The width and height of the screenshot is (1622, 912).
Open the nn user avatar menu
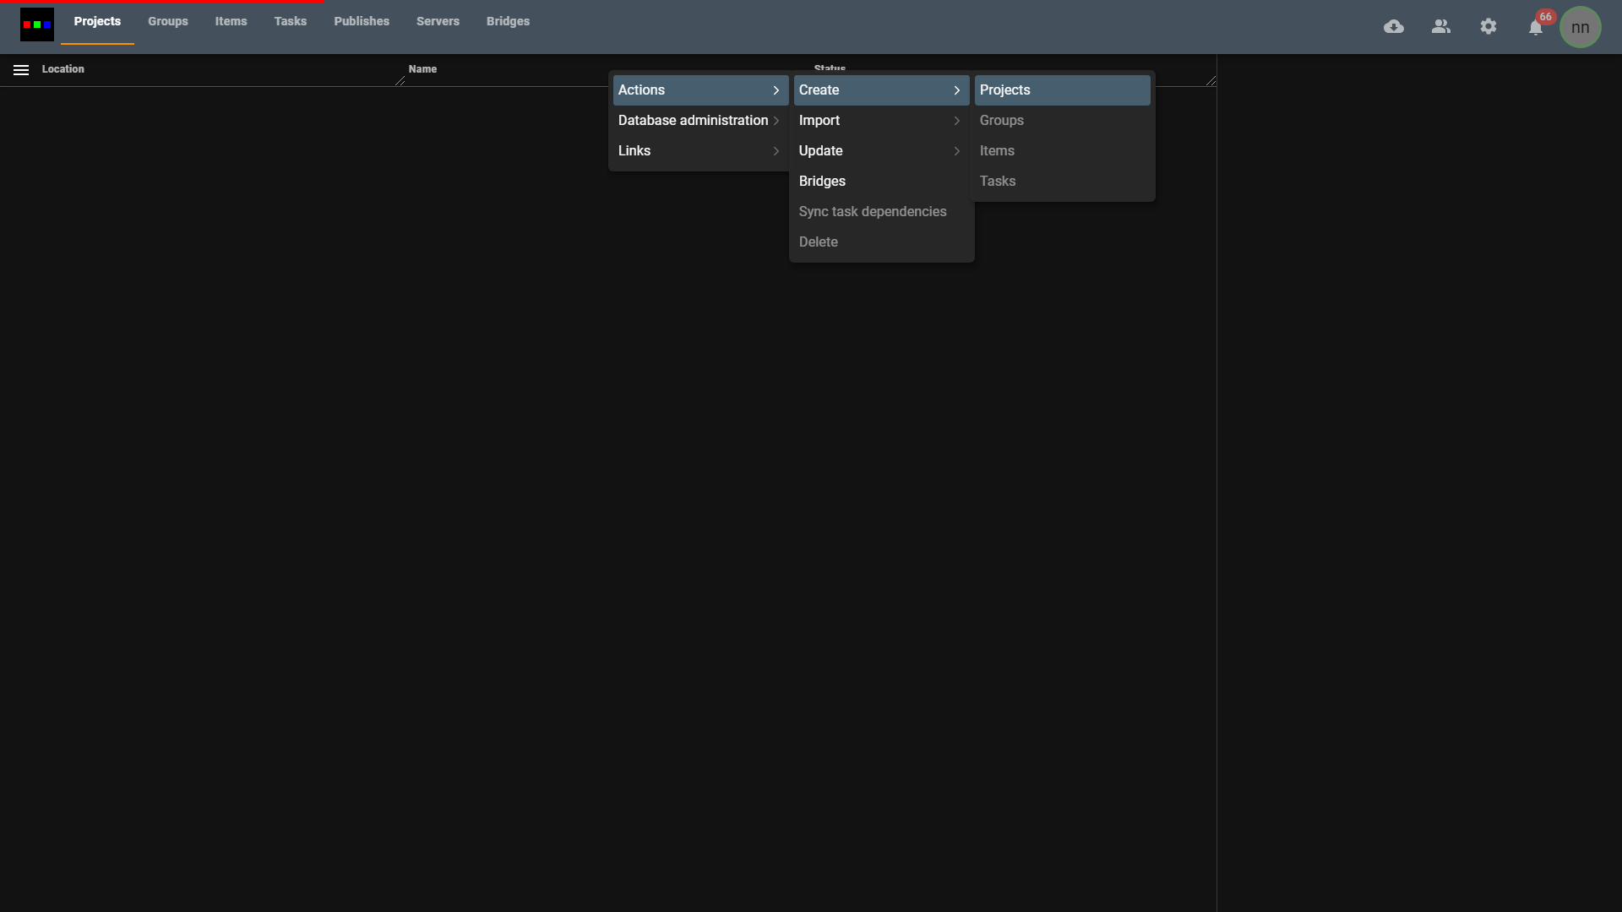1581,26
